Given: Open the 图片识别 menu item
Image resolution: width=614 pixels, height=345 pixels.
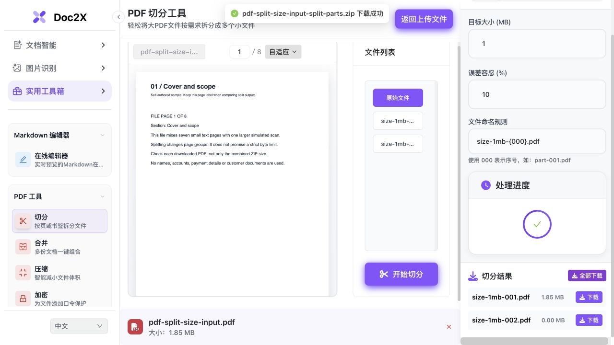Looking at the screenshot, I should click(x=59, y=68).
